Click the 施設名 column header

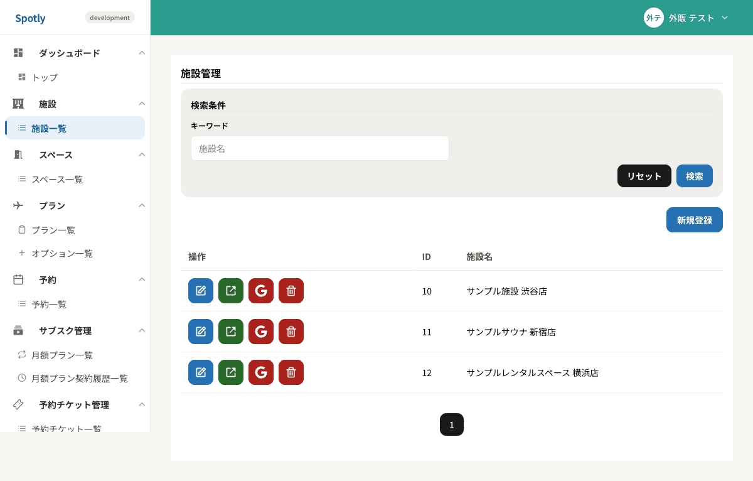tap(479, 257)
